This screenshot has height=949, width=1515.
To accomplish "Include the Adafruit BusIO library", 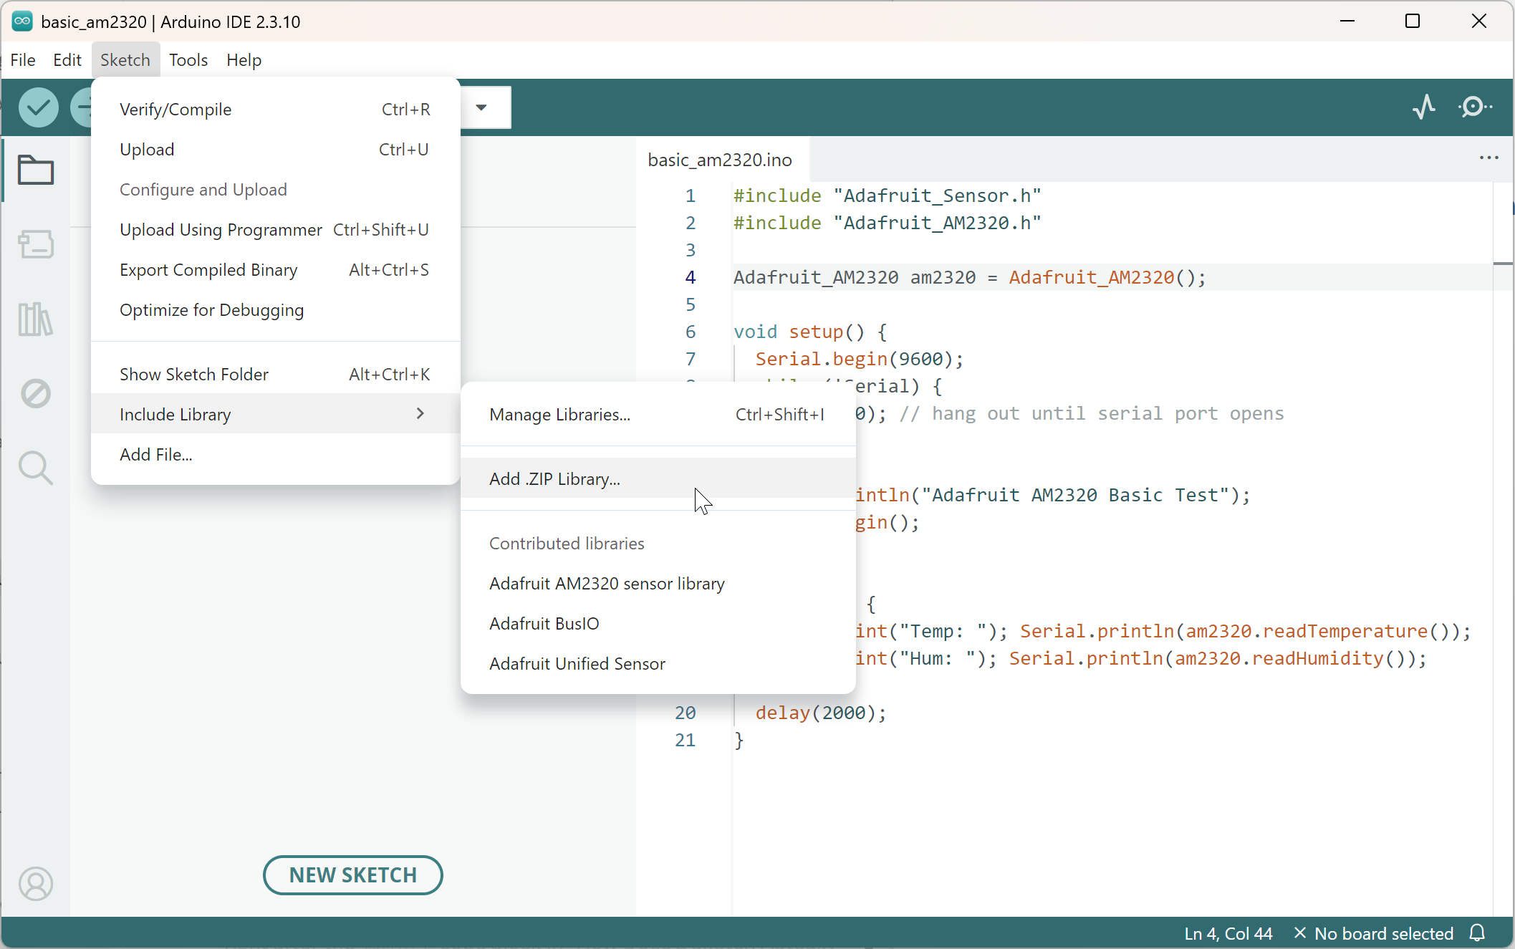I will pos(658,624).
